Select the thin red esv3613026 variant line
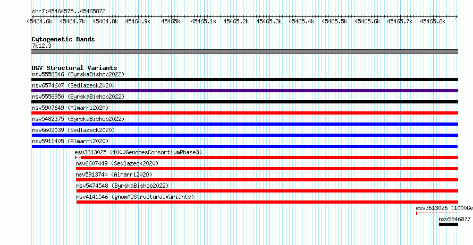The height and width of the screenshot is (245, 473). click(x=437, y=213)
